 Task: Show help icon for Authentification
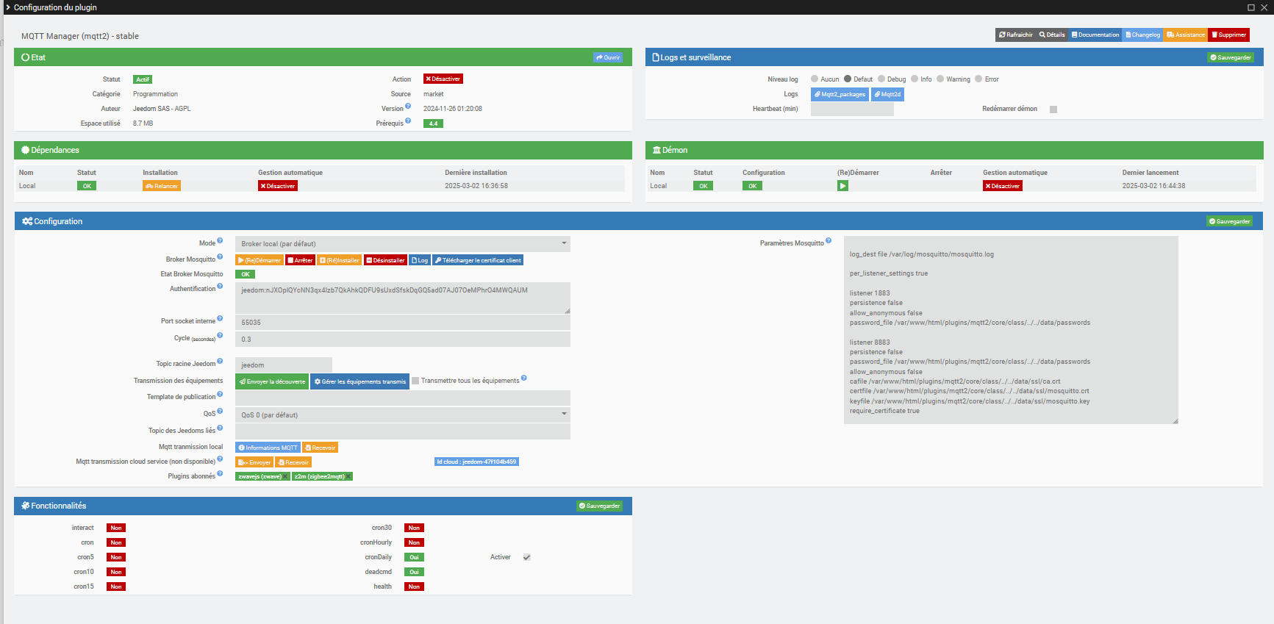point(220,287)
